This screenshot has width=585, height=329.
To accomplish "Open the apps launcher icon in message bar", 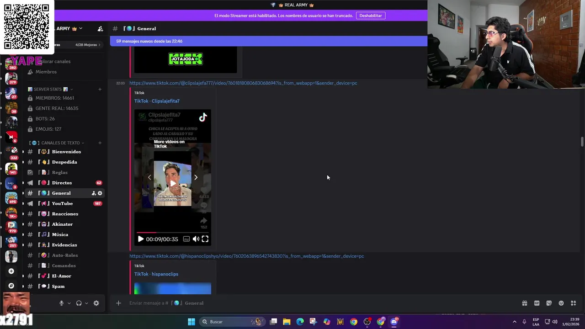I will (x=573, y=303).
